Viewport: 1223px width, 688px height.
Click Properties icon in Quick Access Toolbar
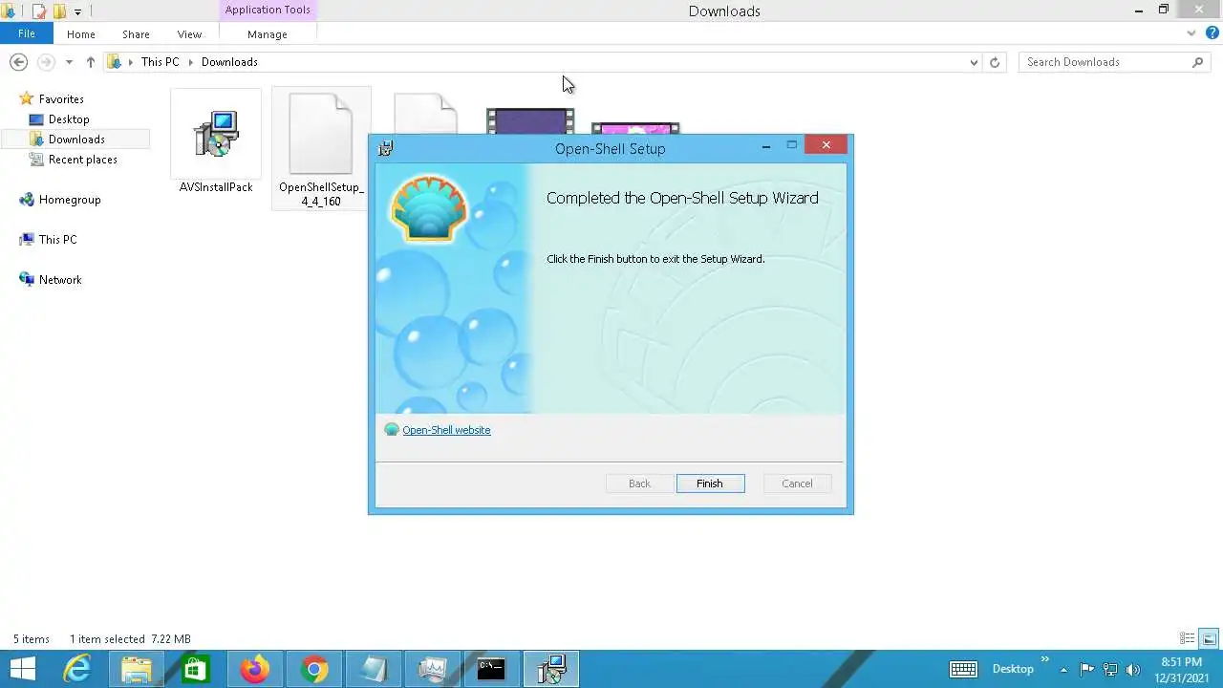(x=39, y=11)
